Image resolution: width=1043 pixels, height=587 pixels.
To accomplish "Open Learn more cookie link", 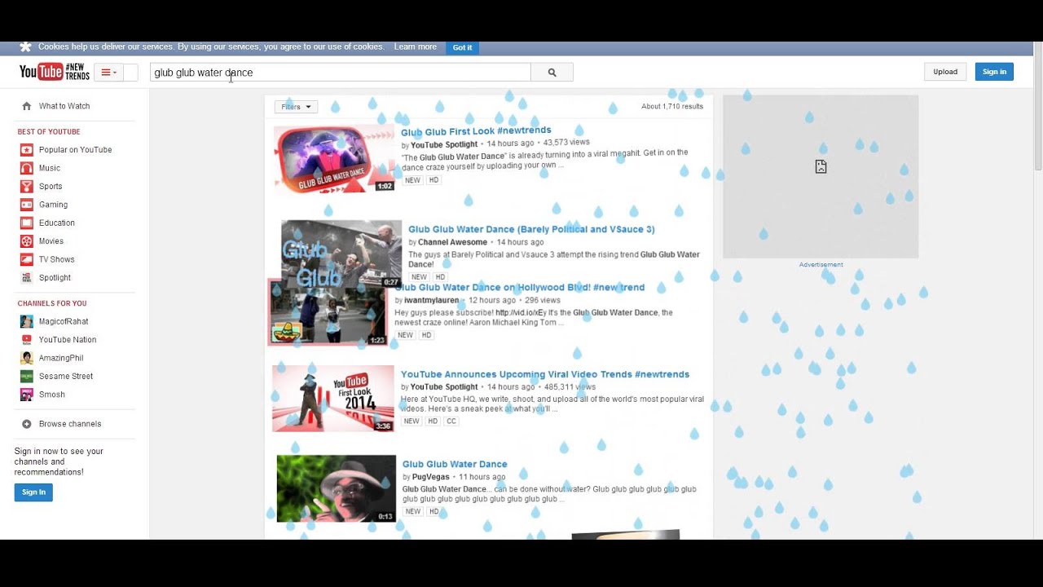I will coord(416,47).
